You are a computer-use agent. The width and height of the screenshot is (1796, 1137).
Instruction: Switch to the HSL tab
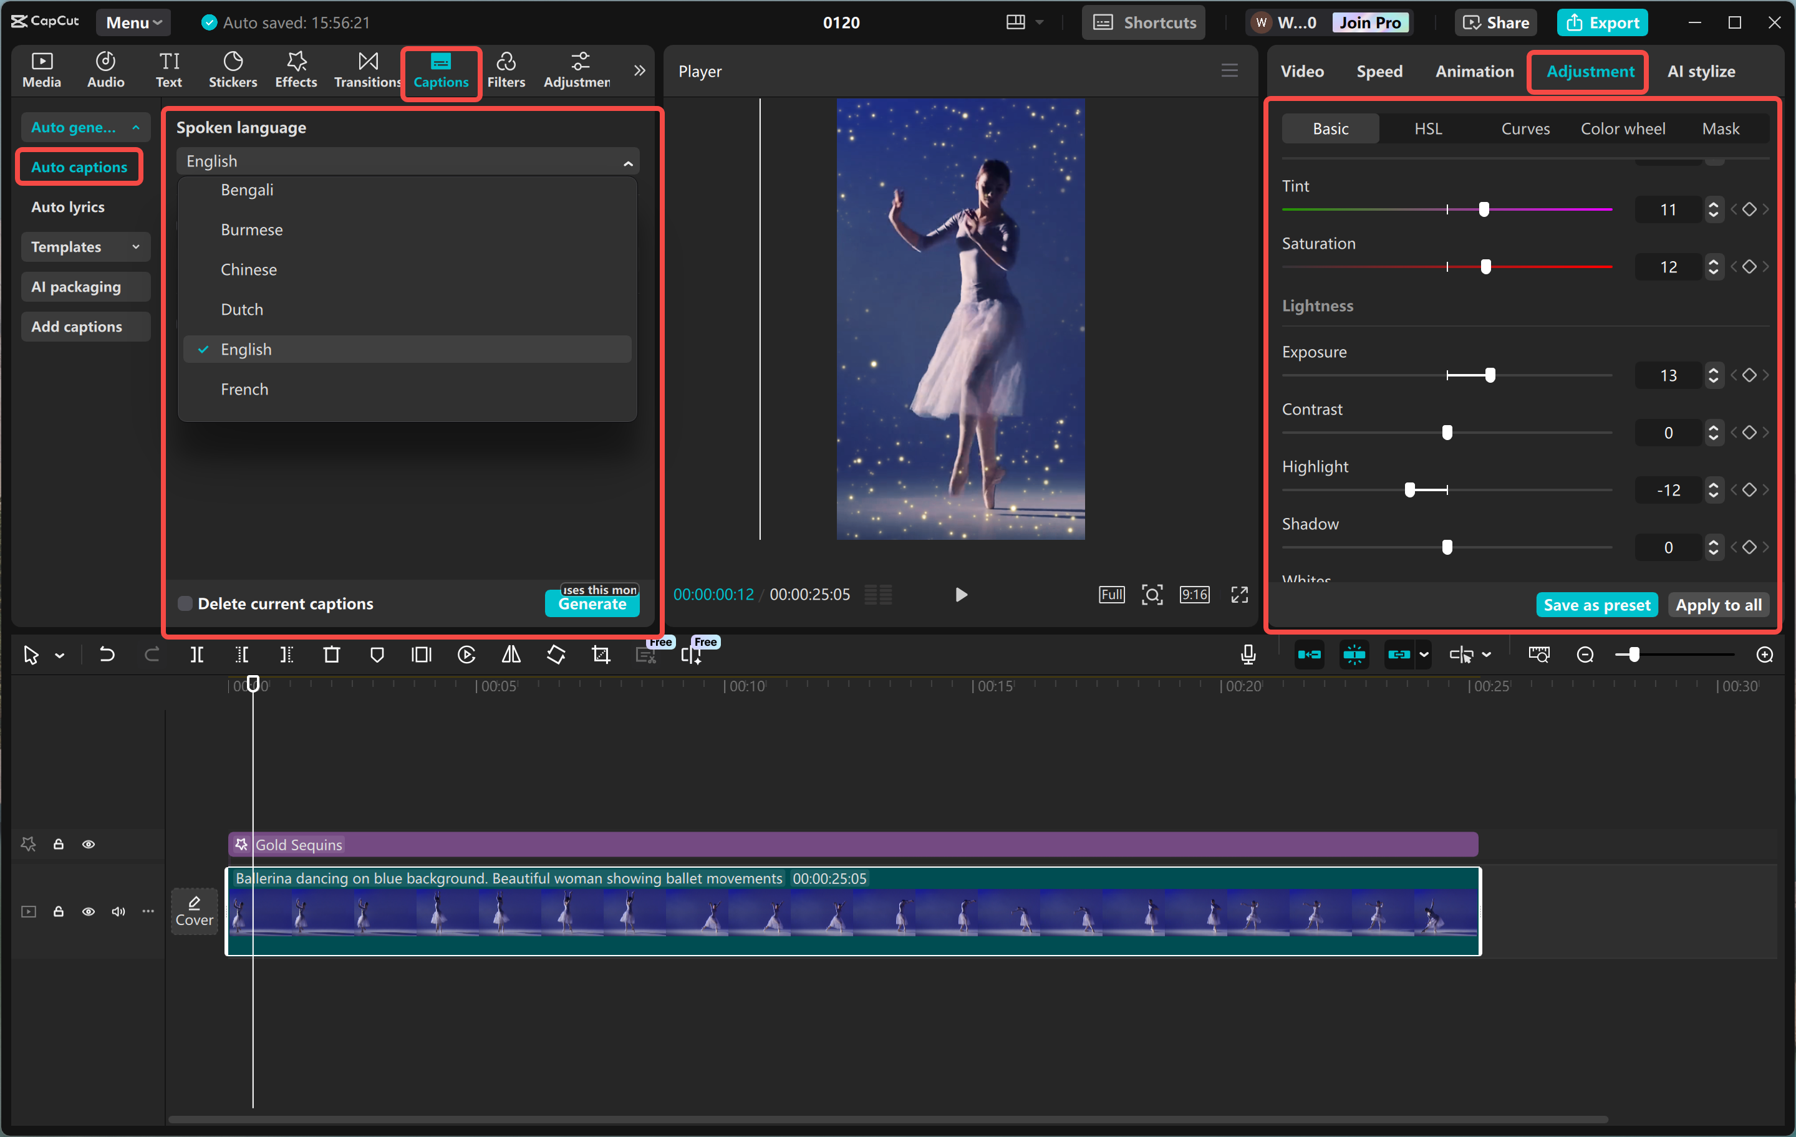coord(1427,128)
